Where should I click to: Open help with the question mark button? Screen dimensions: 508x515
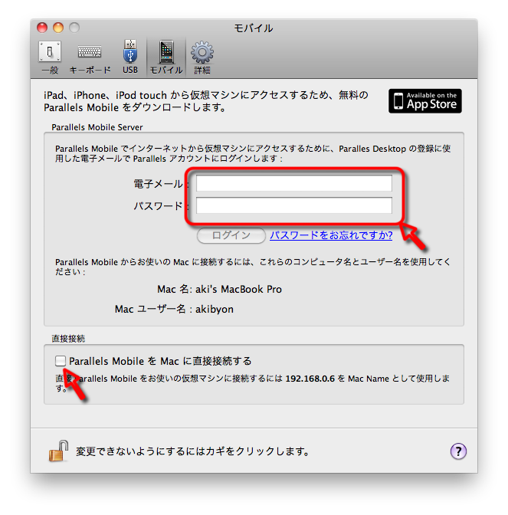click(458, 451)
